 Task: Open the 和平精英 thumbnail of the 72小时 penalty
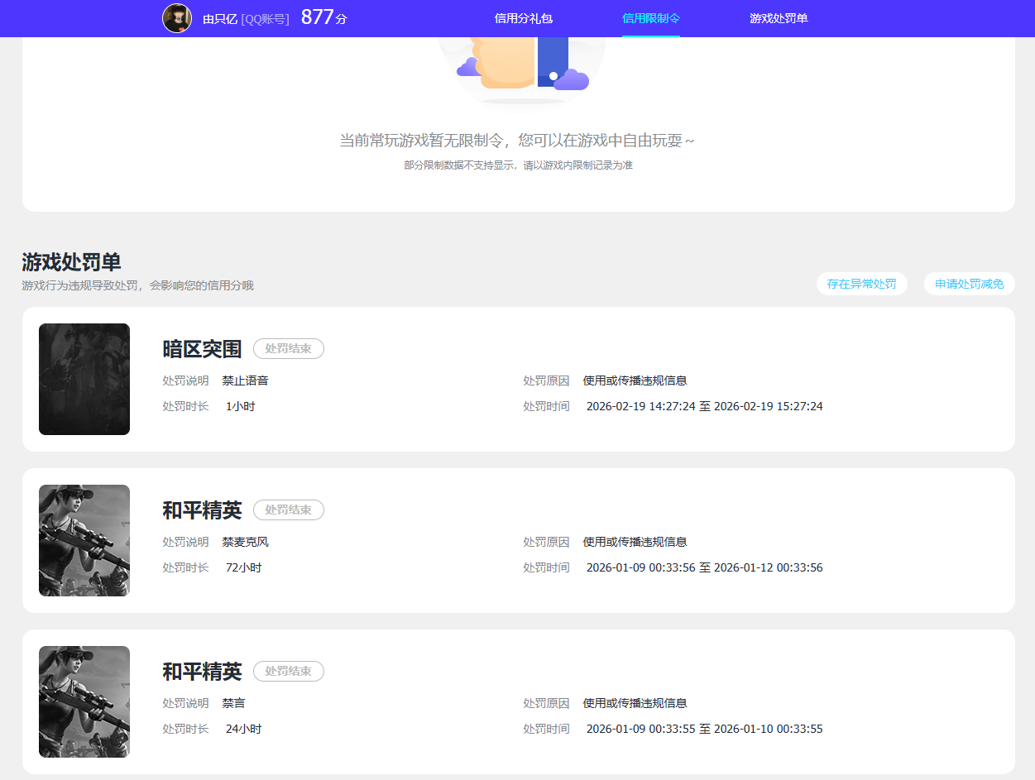(84, 540)
